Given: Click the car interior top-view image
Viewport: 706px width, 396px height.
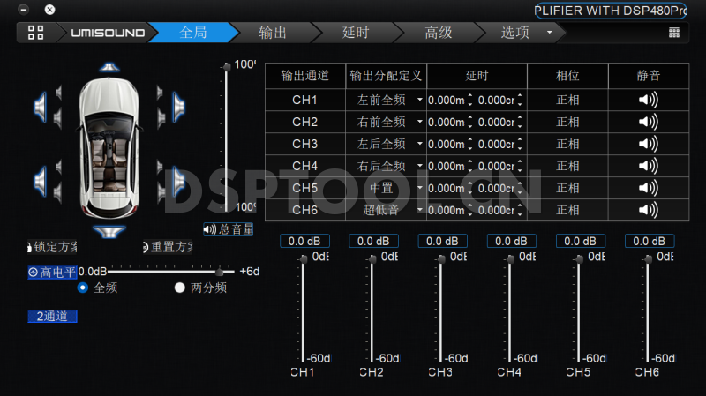Looking at the screenshot, I should 109,148.
